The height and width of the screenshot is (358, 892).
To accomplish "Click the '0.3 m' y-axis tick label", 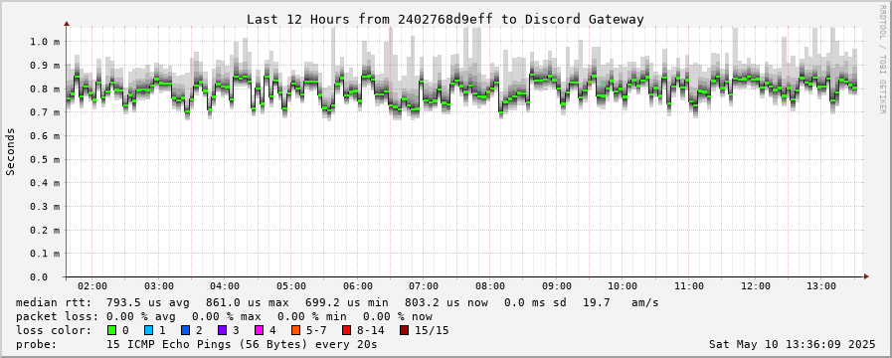I will (45, 206).
